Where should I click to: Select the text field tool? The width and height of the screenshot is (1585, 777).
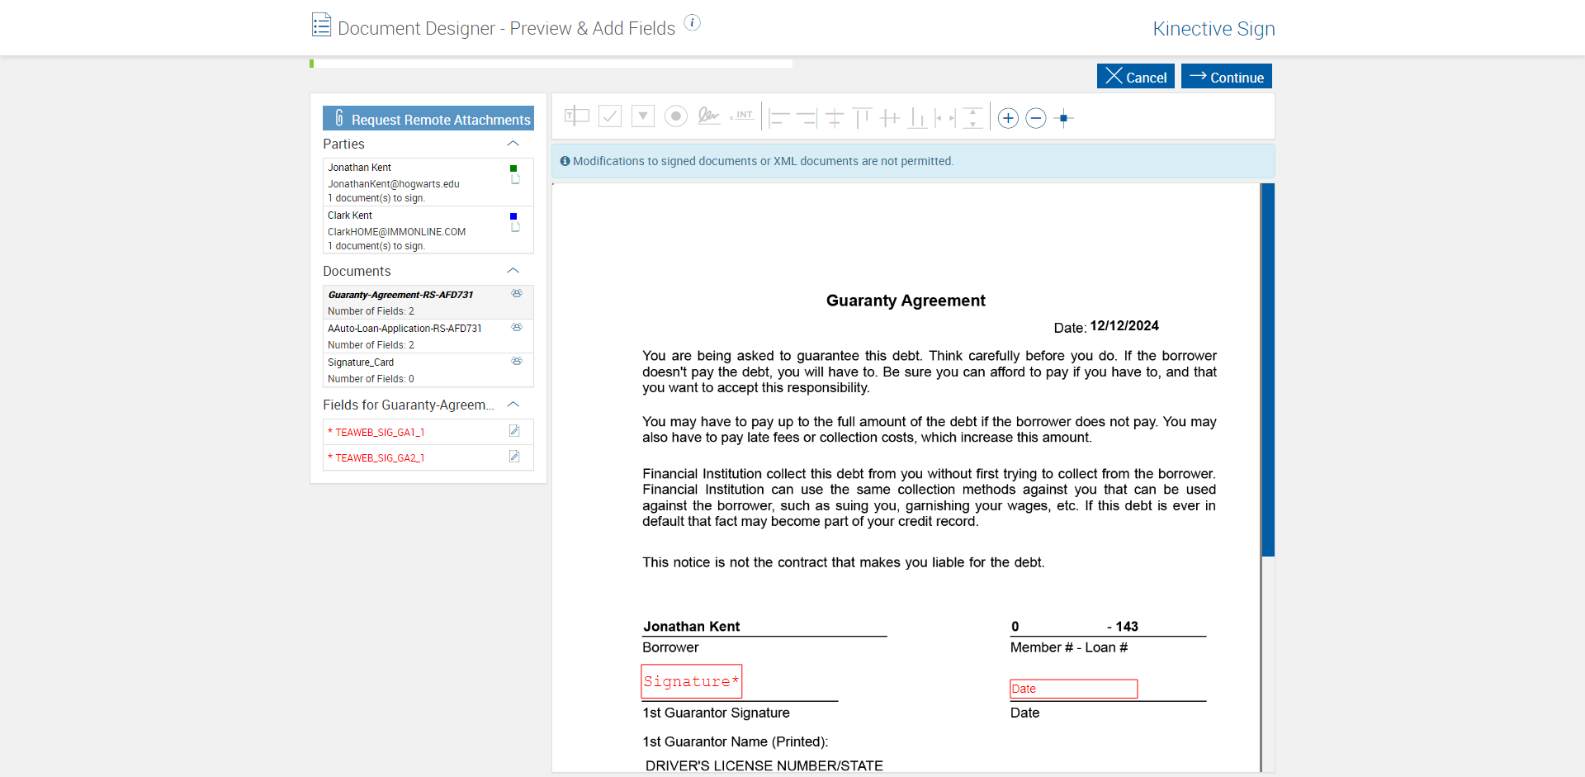click(577, 116)
